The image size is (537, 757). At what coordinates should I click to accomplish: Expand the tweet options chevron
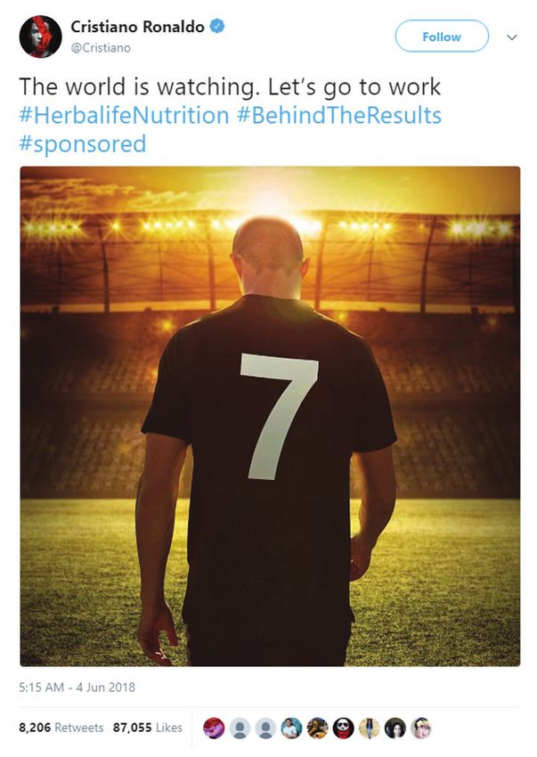coord(512,37)
